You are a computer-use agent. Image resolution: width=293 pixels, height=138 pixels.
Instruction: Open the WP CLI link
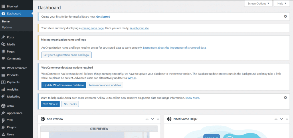[132, 78]
